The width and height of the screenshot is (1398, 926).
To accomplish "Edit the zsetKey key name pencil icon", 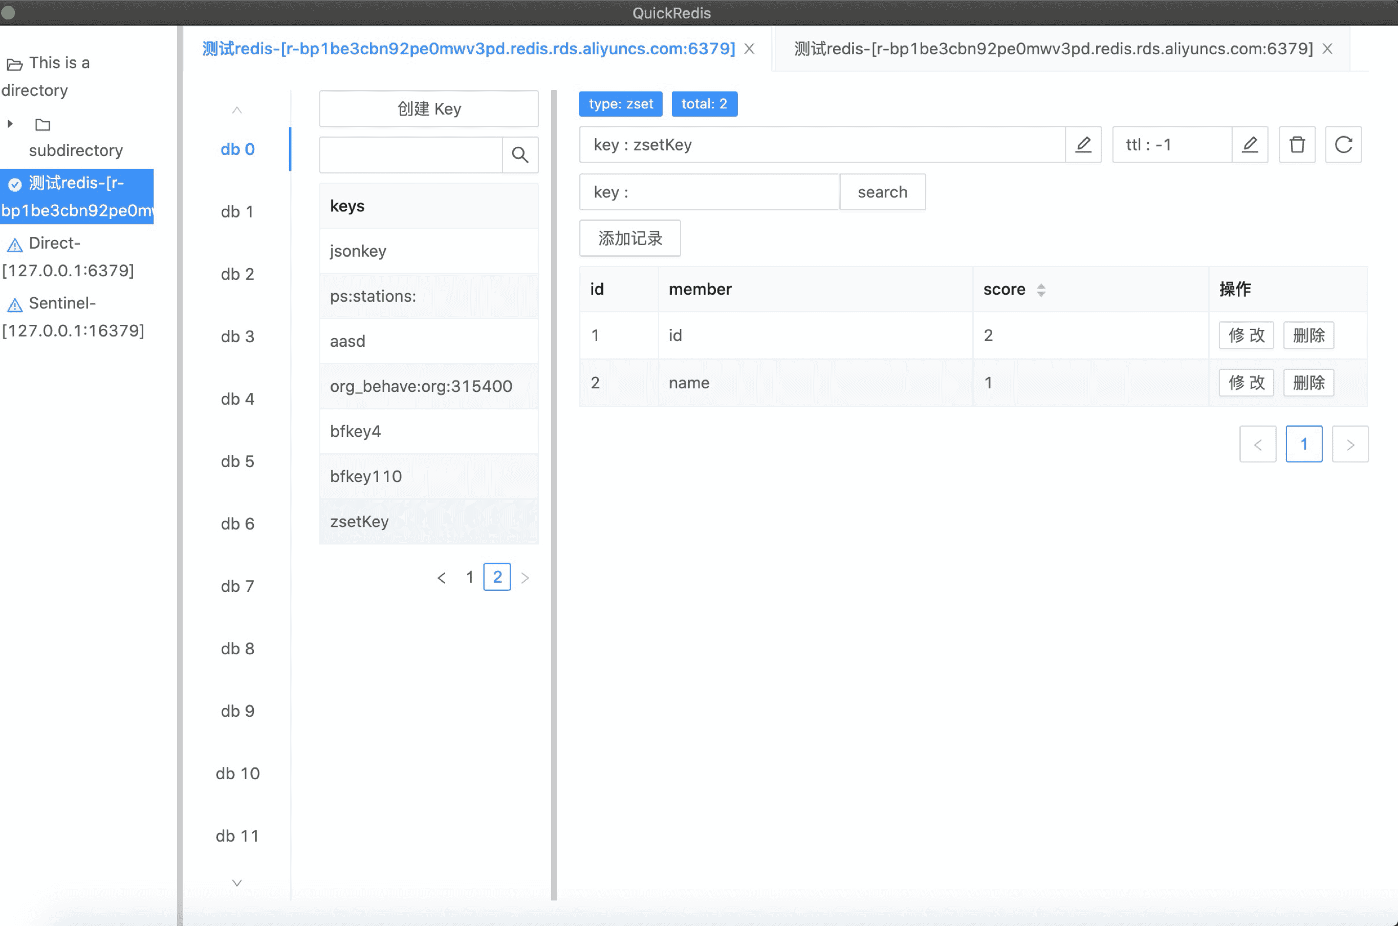I will pyautogui.click(x=1083, y=145).
